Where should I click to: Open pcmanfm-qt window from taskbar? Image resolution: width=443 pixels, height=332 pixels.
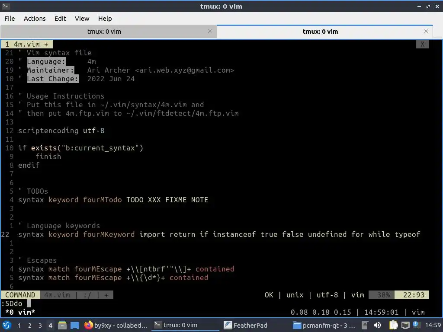(x=324, y=325)
